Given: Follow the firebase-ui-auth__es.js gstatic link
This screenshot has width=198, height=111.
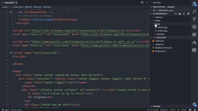Looking at the screenshot, I should point(83,42).
